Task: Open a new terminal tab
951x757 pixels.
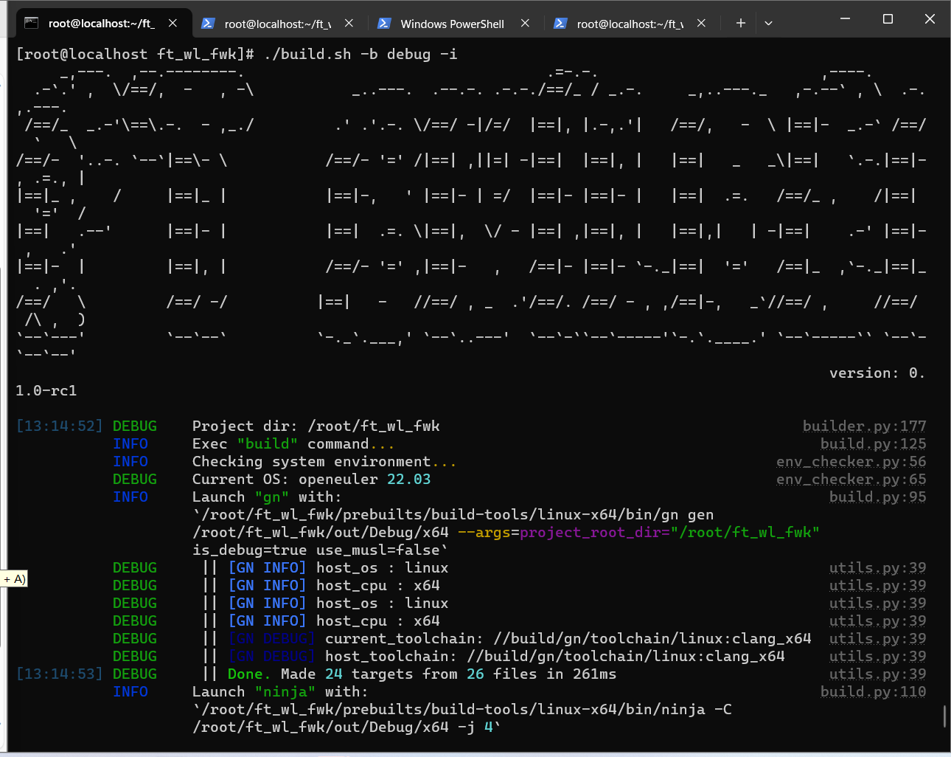Action: point(740,23)
